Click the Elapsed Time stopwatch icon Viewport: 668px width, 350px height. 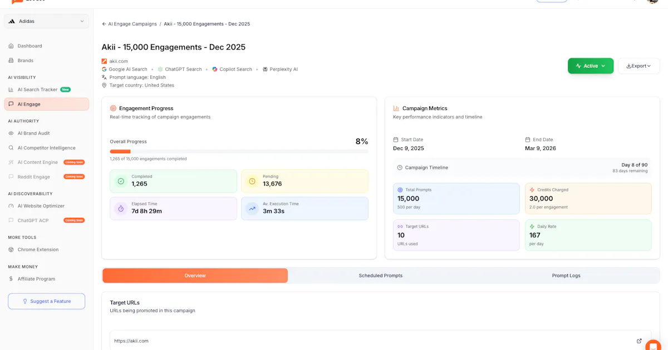(x=121, y=208)
